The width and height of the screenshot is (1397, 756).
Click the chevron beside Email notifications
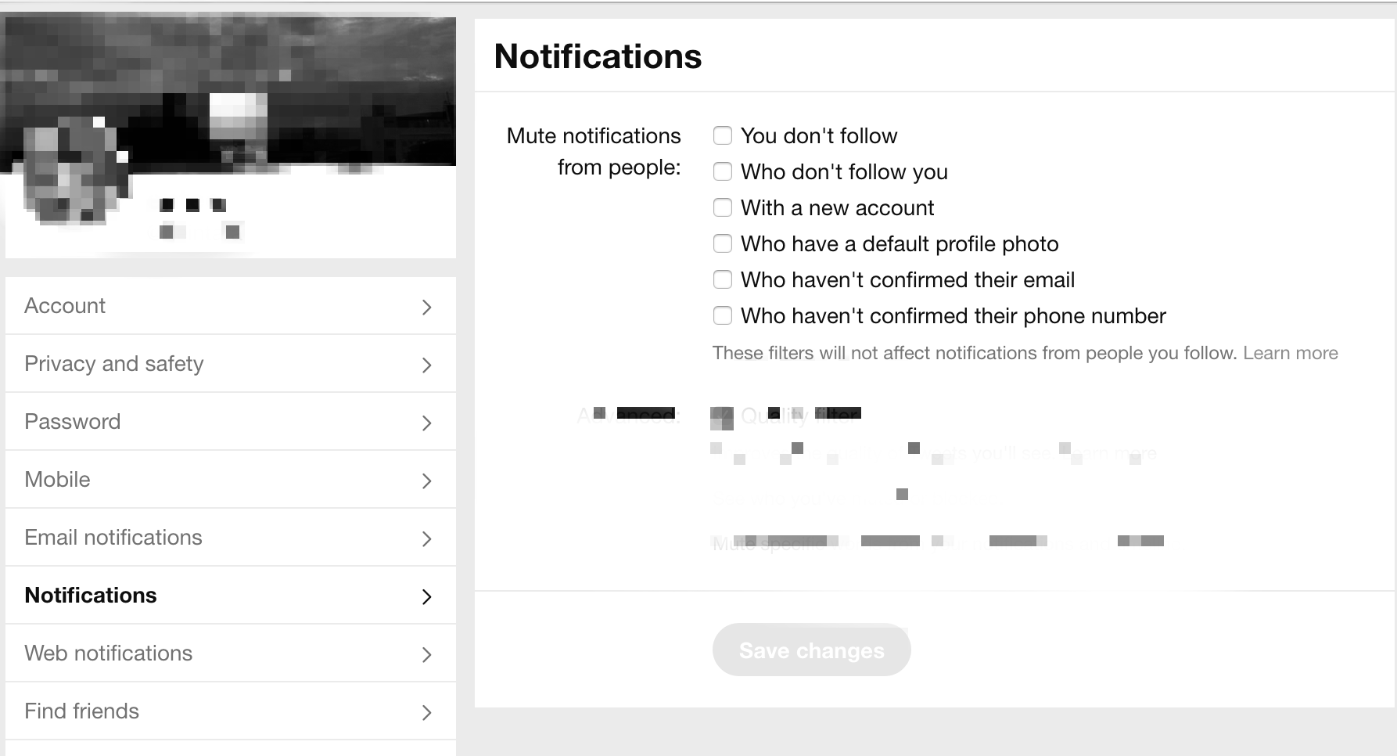[x=426, y=538]
